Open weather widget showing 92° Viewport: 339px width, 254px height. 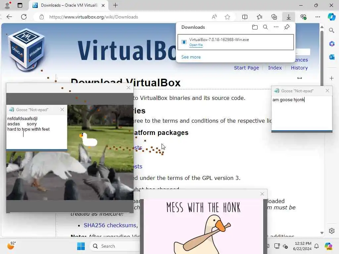[11, 246]
